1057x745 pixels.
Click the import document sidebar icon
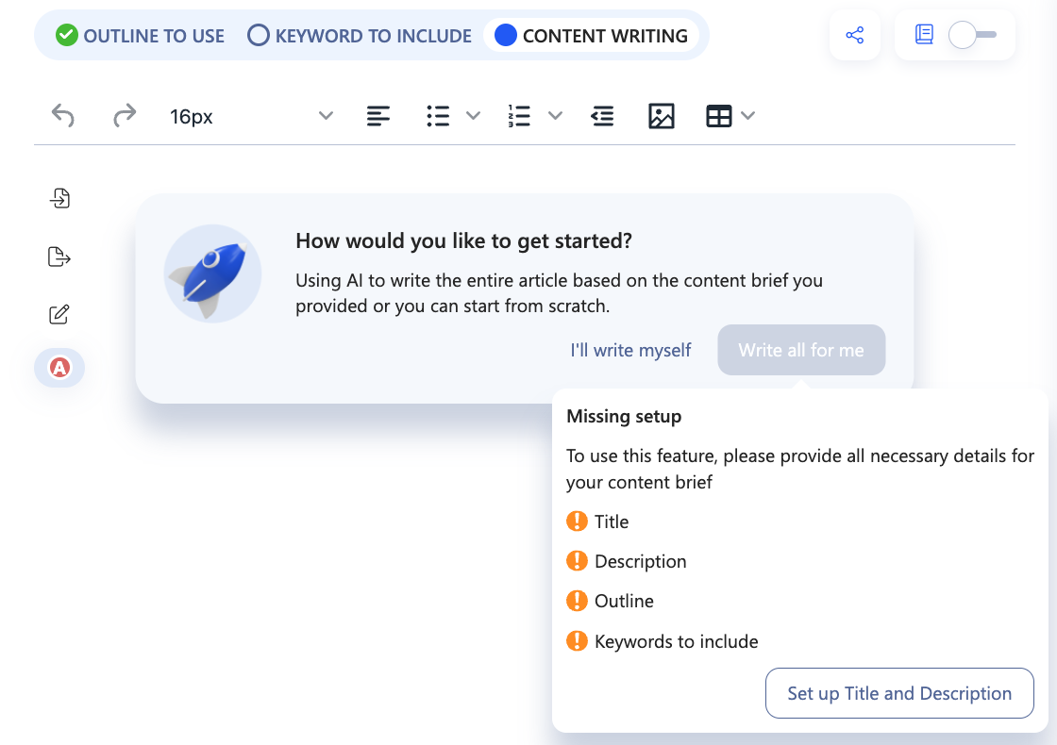tap(59, 198)
